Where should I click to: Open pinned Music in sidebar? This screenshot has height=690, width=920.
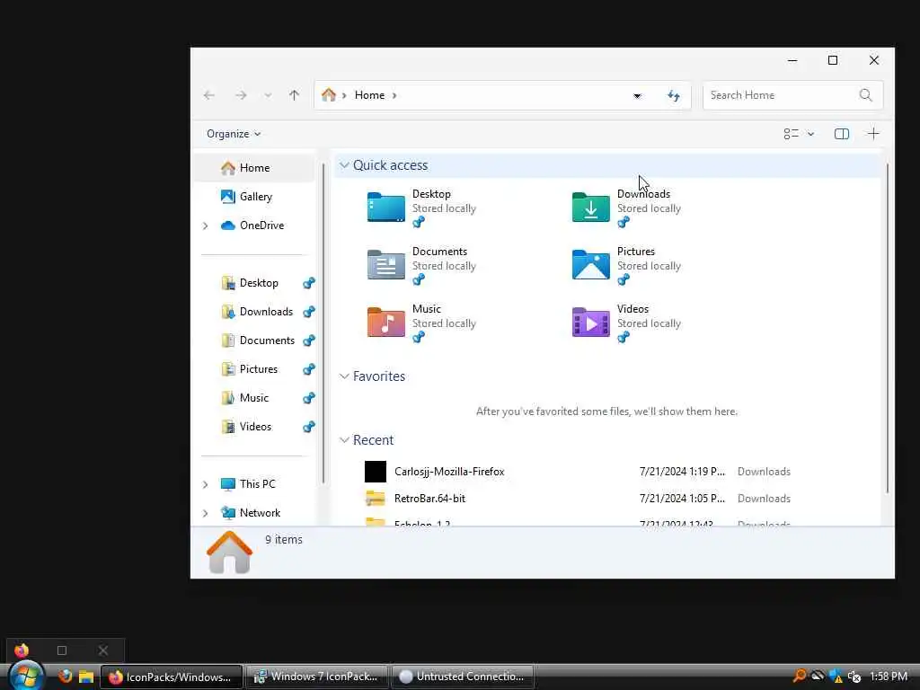pyautogui.click(x=253, y=398)
